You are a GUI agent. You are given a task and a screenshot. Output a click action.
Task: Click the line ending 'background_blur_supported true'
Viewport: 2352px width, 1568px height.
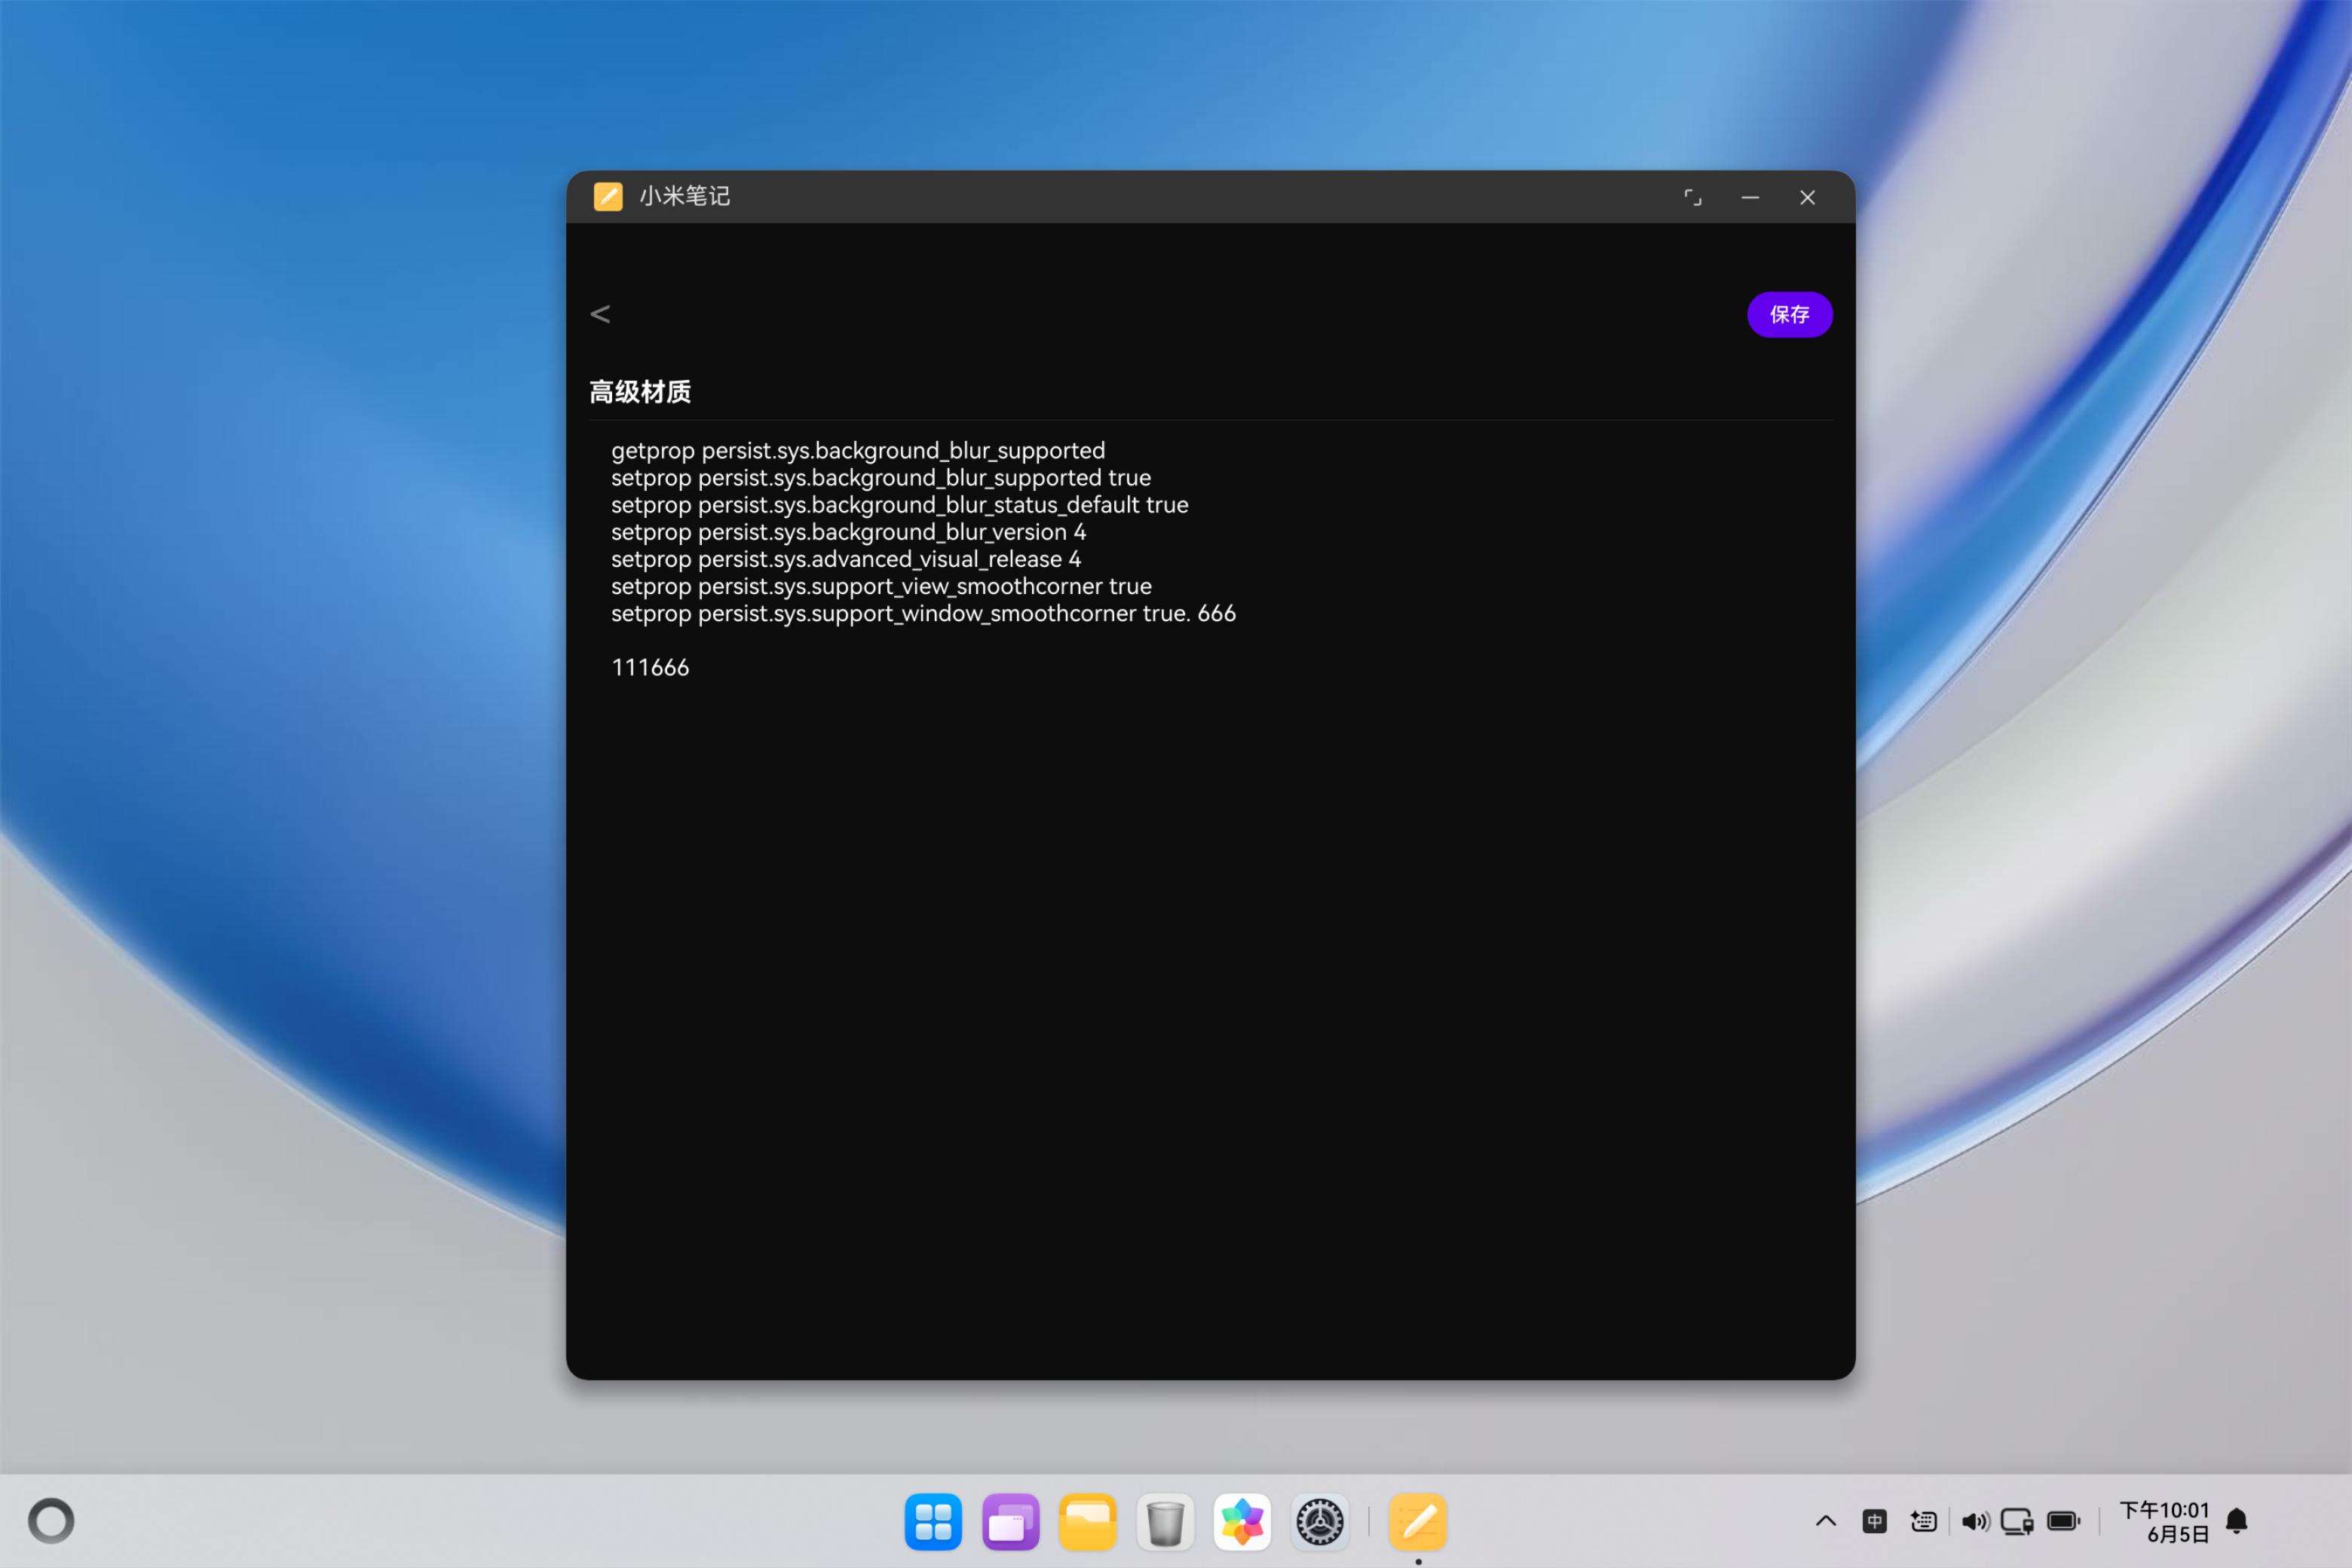pos(881,477)
